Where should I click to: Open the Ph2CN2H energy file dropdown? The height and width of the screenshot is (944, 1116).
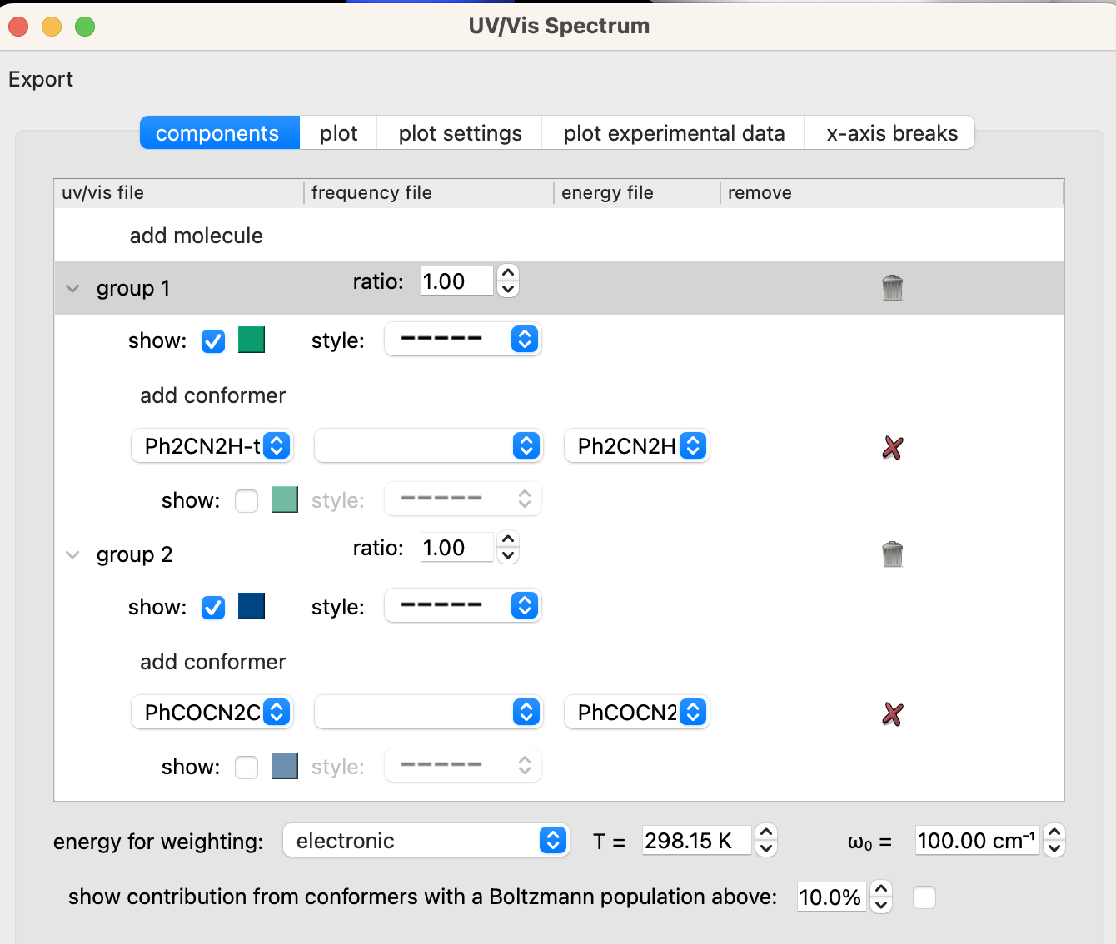click(637, 446)
